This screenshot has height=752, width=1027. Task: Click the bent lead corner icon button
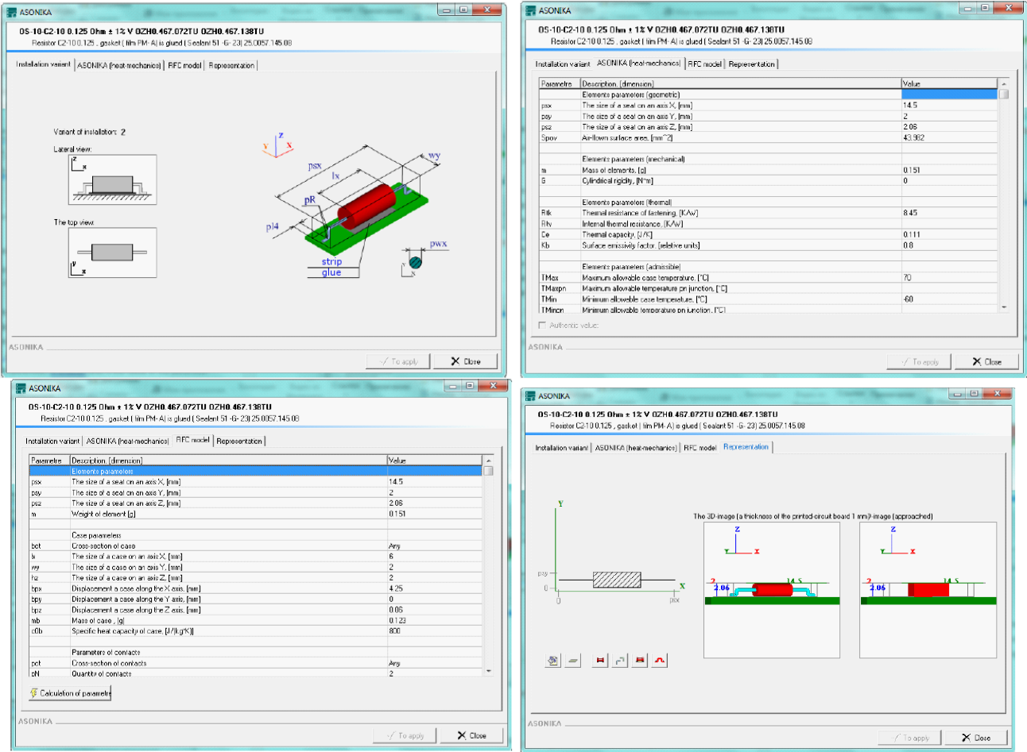[x=620, y=660]
